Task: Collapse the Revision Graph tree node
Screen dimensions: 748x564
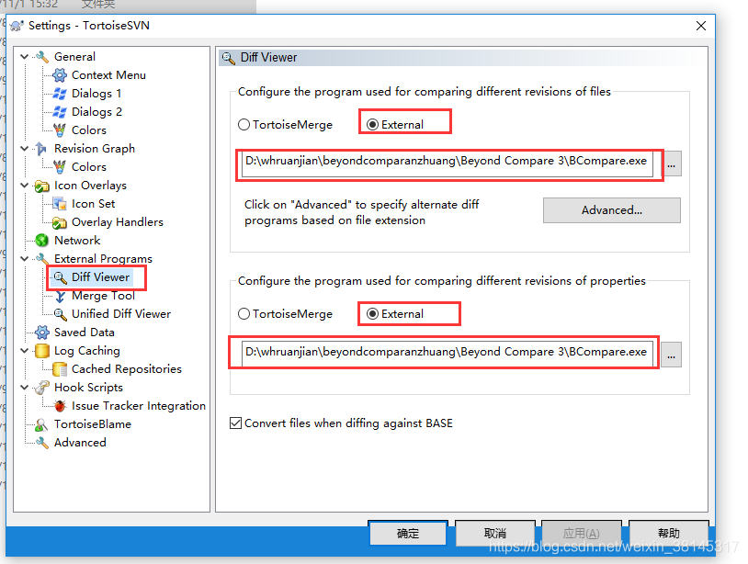Action: (x=25, y=149)
